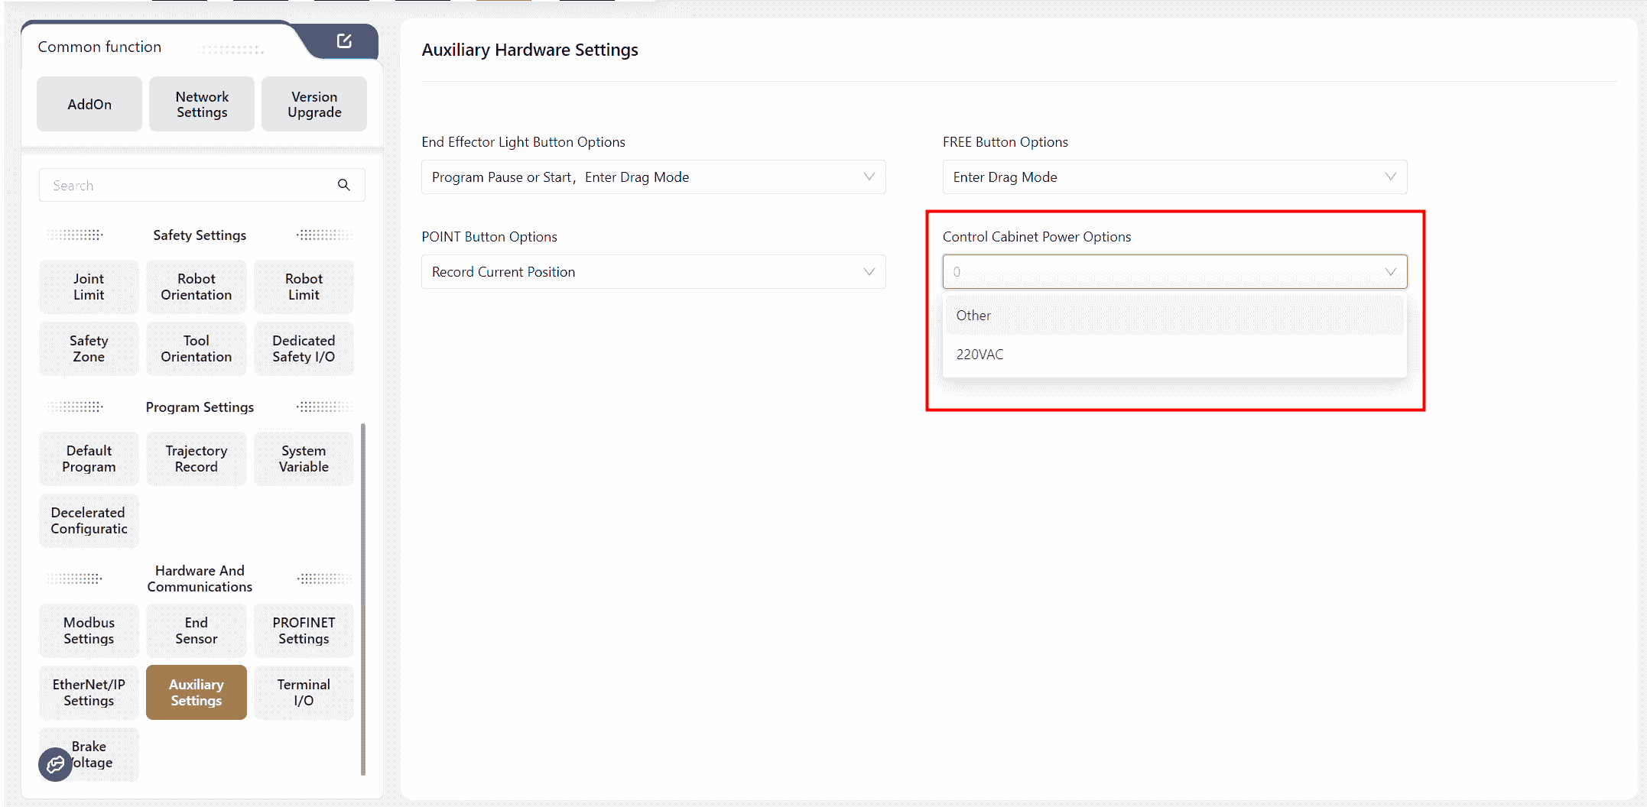Screen dimensions: 1647x807
Task: Open Network Settings
Action: (x=202, y=105)
